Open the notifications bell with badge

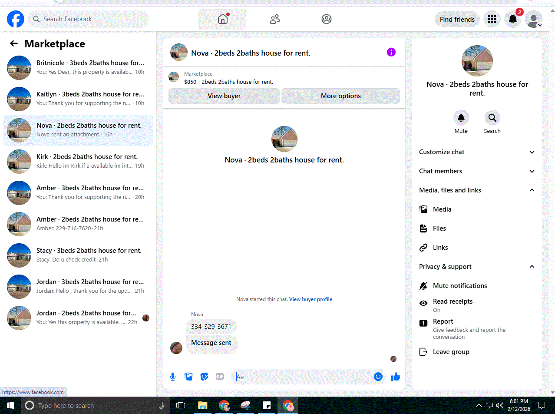click(513, 19)
